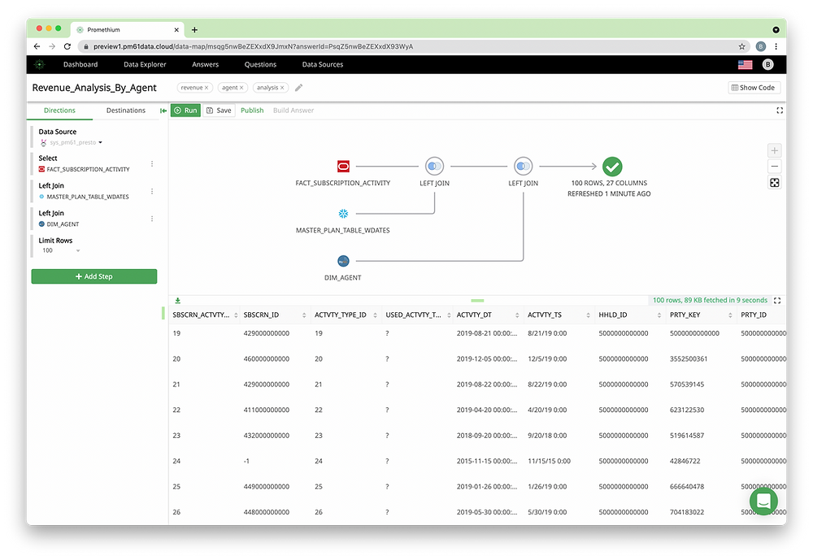Open the green Intercom chat bubble
The image size is (813, 560).
pos(763,501)
